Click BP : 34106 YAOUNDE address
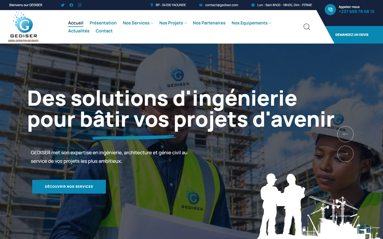 pos(171,5)
